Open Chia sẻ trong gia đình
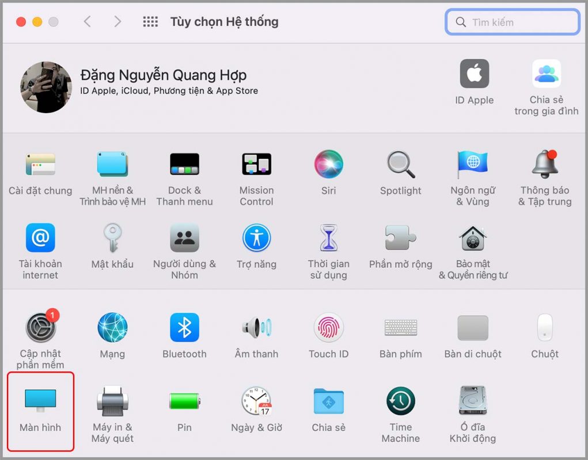 (x=546, y=74)
